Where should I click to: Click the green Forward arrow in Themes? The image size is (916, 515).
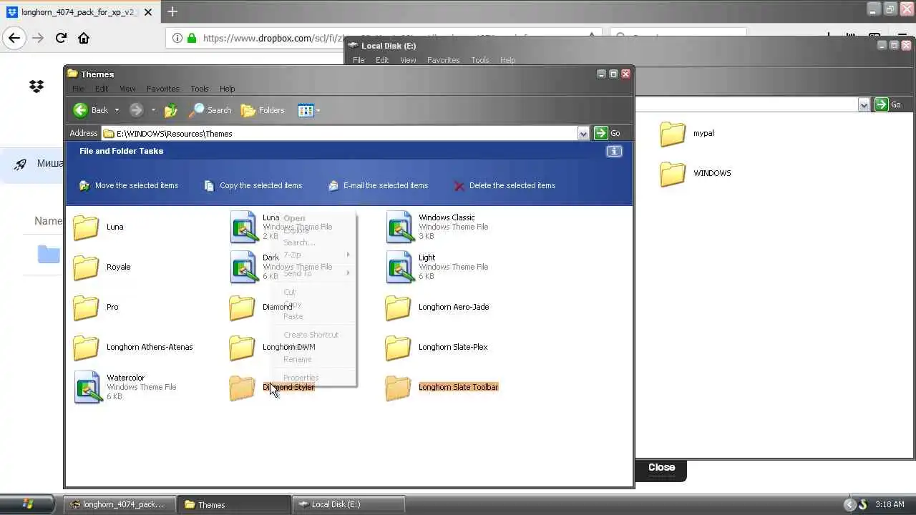click(x=136, y=110)
